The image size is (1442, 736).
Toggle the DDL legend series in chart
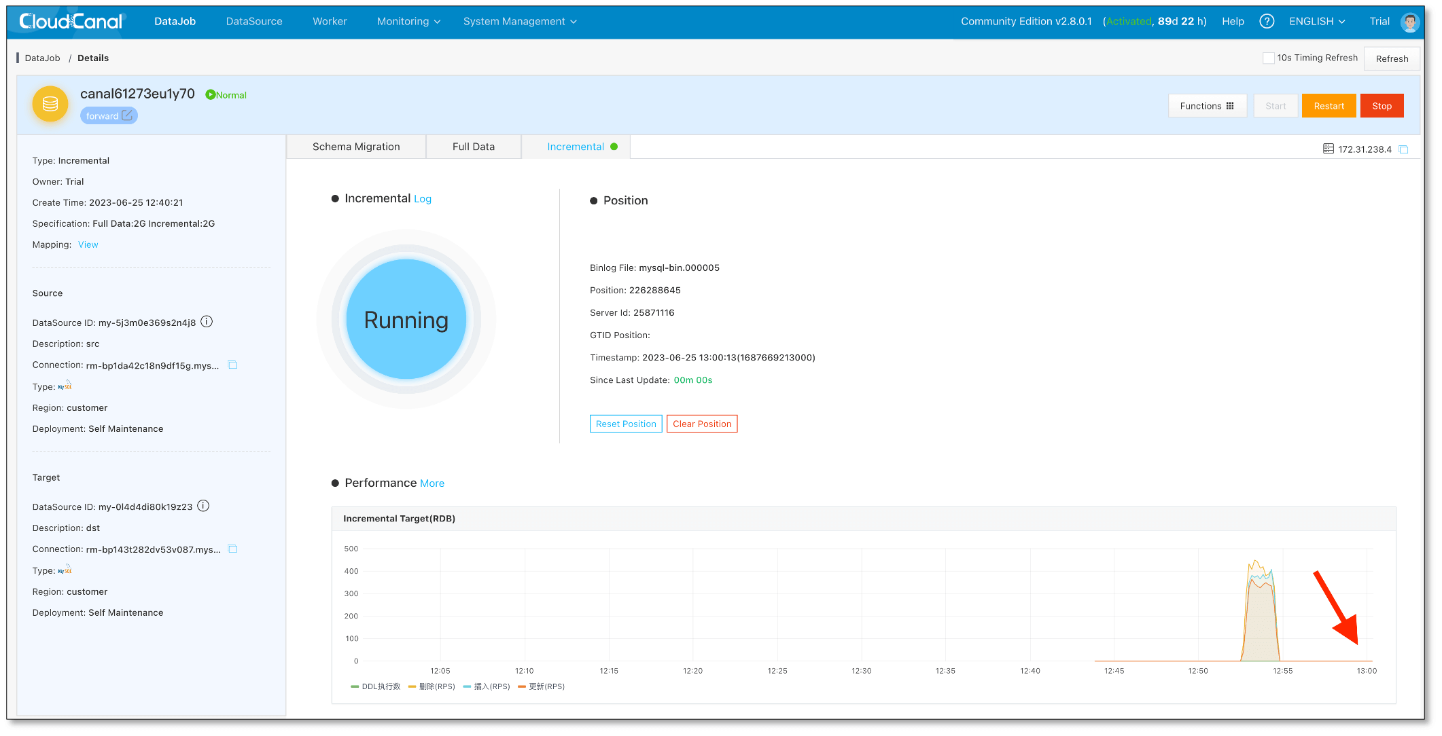tap(376, 686)
